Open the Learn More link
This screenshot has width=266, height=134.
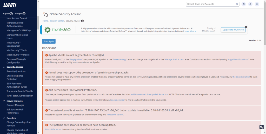(x=190, y=31)
